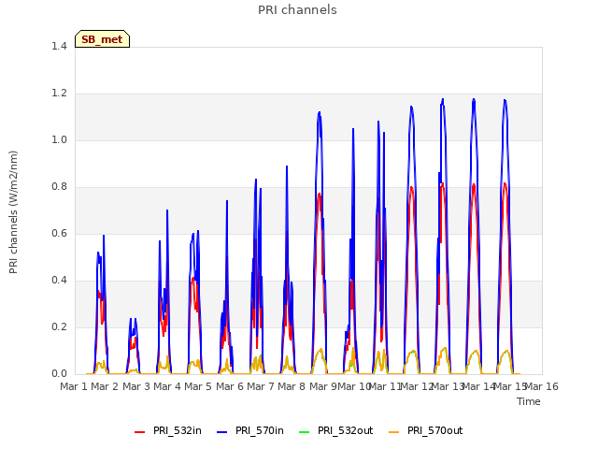Toggle the PRI_570out legend entry

click(x=426, y=430)
